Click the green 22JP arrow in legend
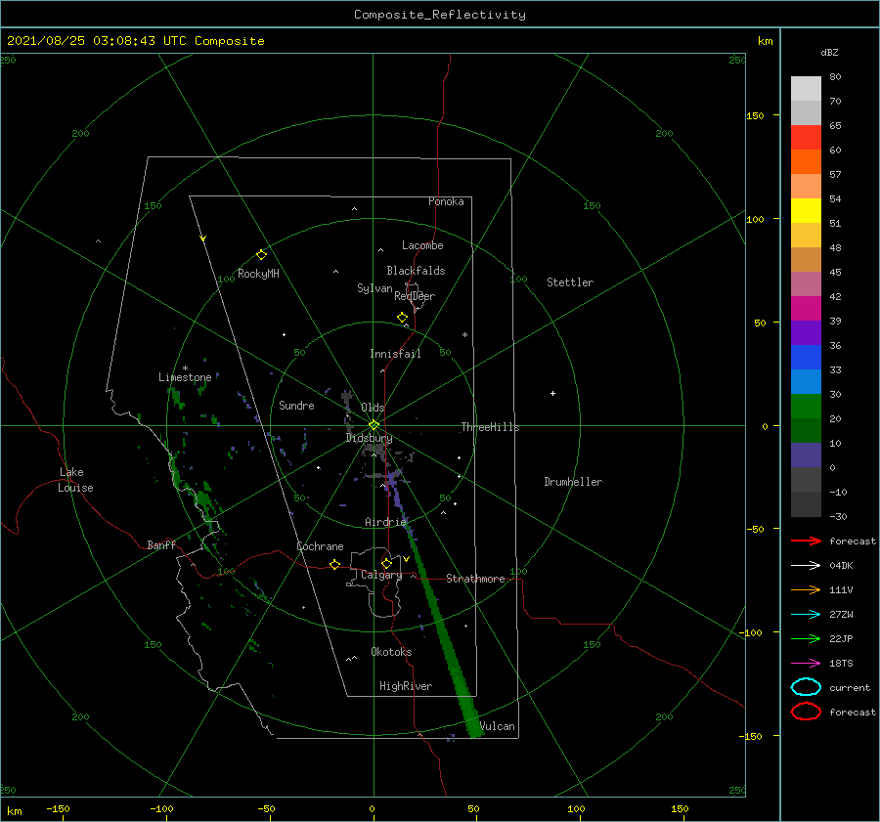 tap(806, 638)
